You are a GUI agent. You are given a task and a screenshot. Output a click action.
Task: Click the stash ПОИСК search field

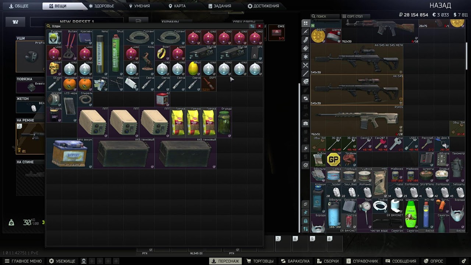325,16
